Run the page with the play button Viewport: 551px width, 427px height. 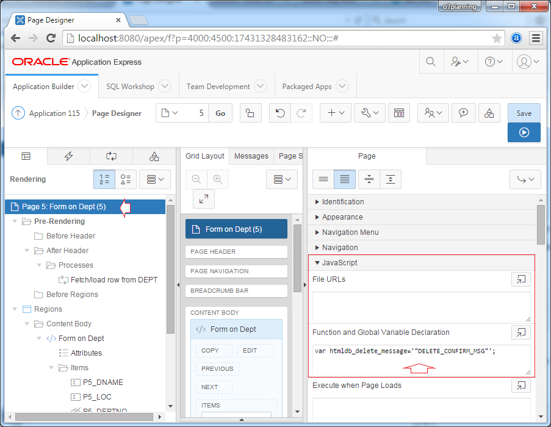(524, 132)
